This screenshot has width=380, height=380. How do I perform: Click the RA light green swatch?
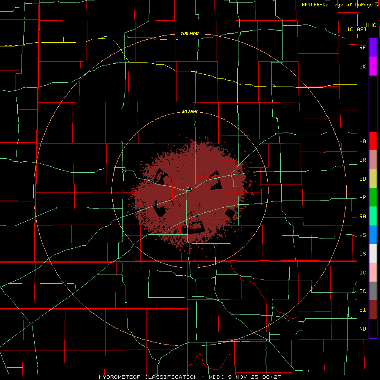373,216
